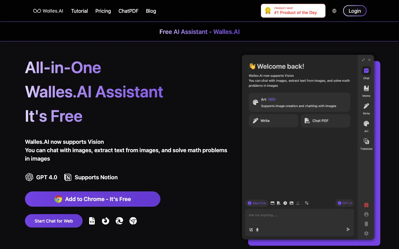Open the Tutorial menu item
The image size is (399, 249).
[x=79, y=11]
